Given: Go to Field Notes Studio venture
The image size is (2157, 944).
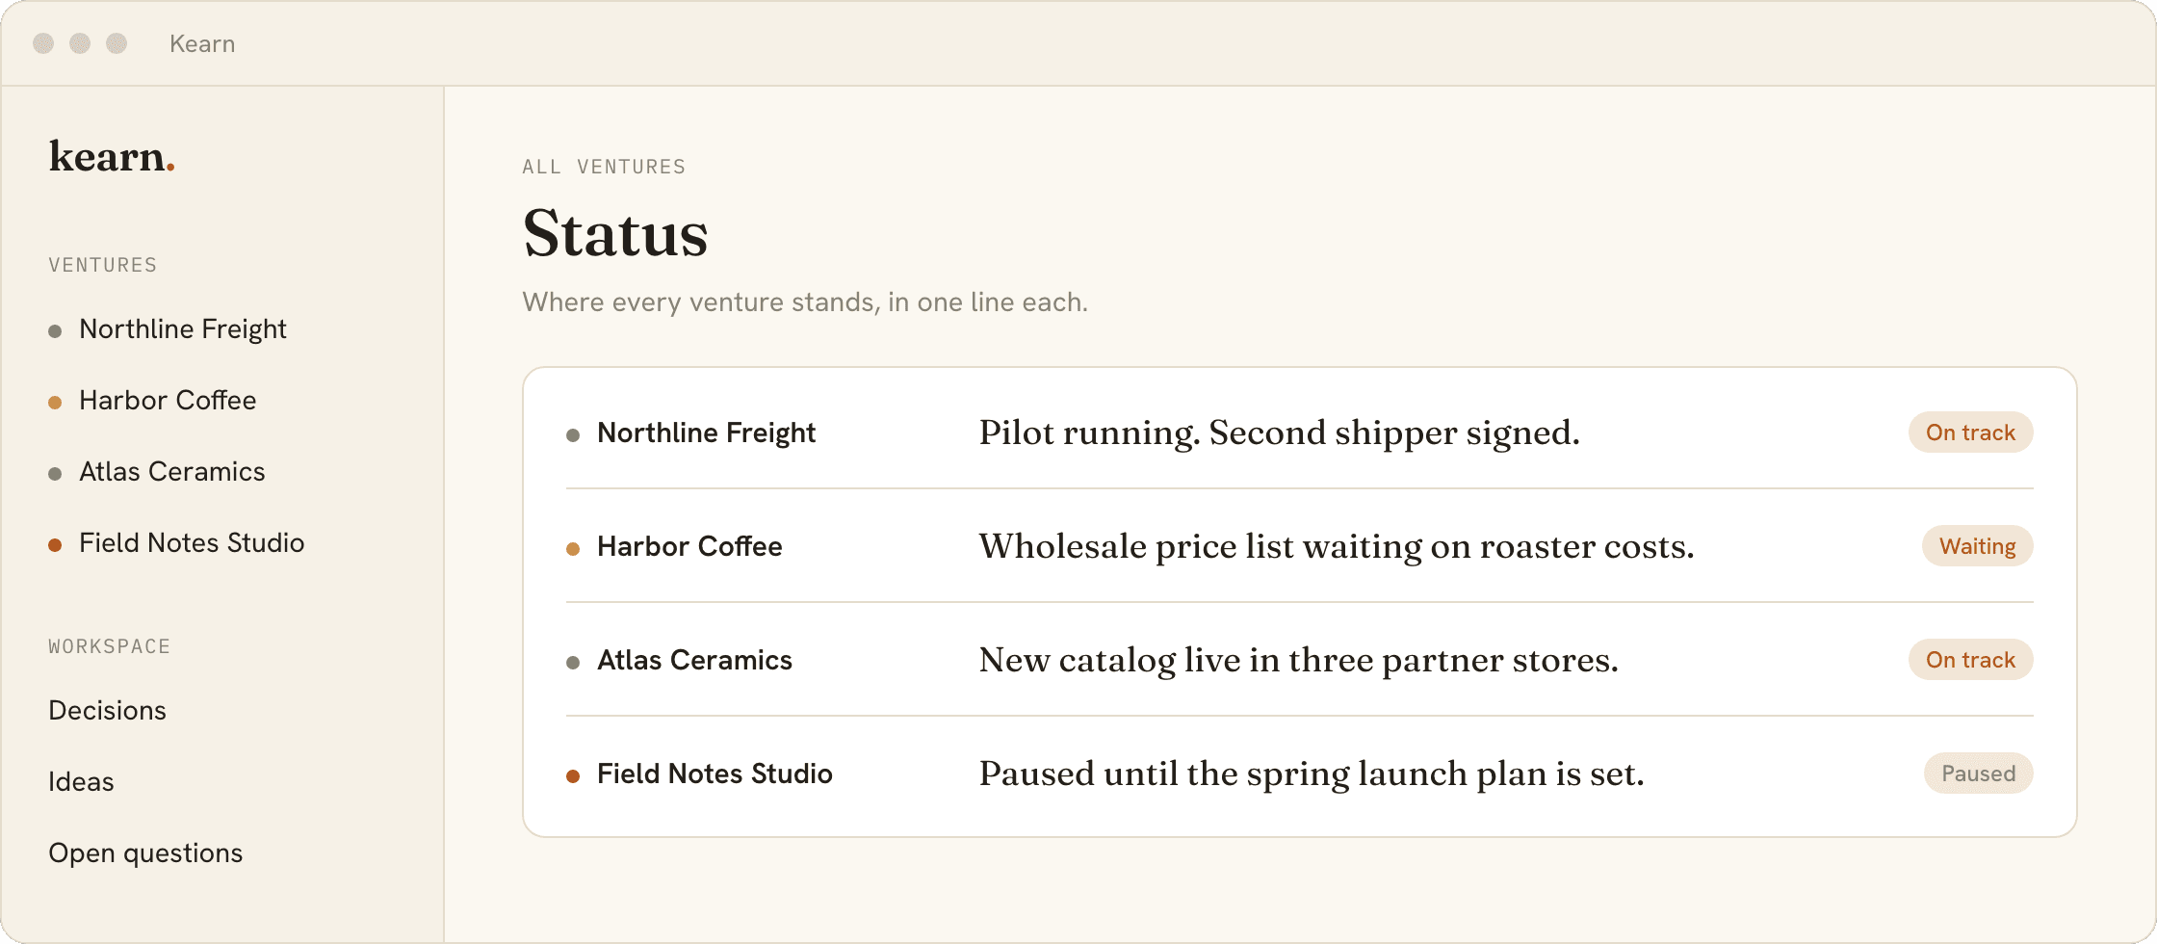Looking at the screenshot, I should tap(192, 543).
